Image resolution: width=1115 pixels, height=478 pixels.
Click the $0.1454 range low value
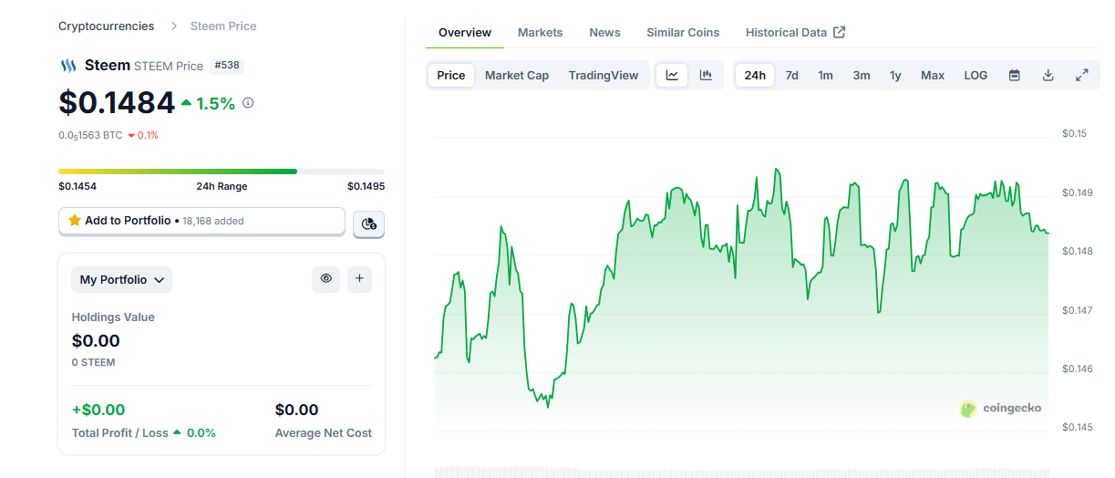[x=77, y=186]
